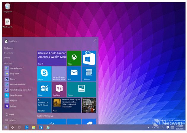Open the Store shopping bag tile
Viewport: 187px width, 133px height.
click(x=89, y=58)
